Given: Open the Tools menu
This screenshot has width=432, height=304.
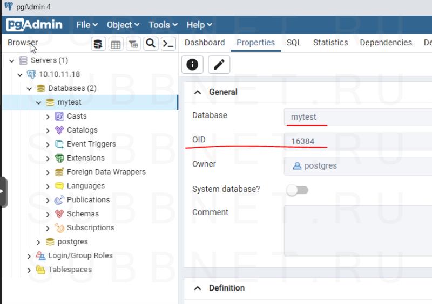Looking at the screenshot, I should coord(163,25).
